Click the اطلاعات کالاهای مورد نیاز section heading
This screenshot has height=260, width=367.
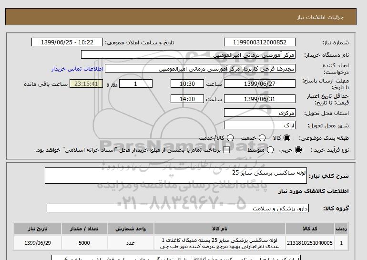pos(314,191)
